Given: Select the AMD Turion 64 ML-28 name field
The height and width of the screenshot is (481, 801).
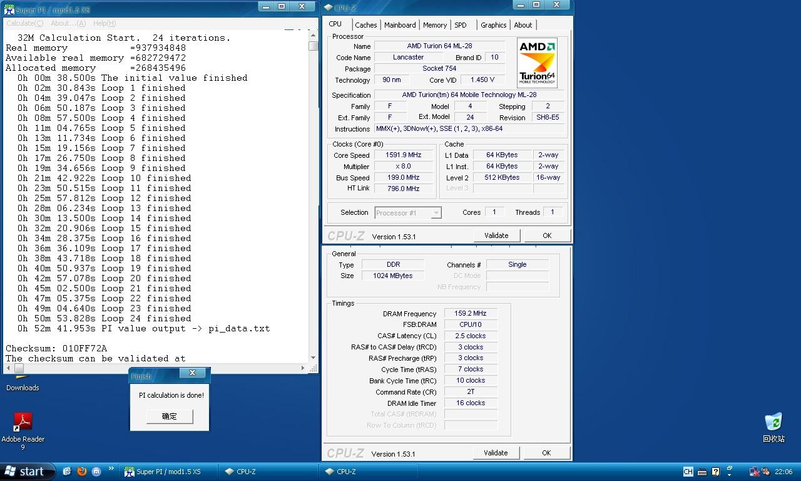Looking at the screenshot, I should pyautogui.click(x=439, y=46).
